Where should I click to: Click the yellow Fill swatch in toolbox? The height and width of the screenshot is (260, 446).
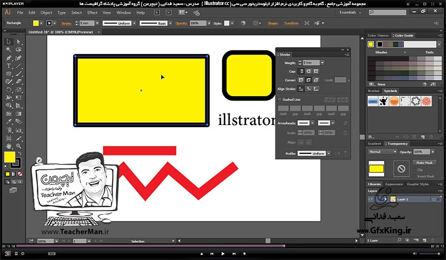click(x=9, y=157)
